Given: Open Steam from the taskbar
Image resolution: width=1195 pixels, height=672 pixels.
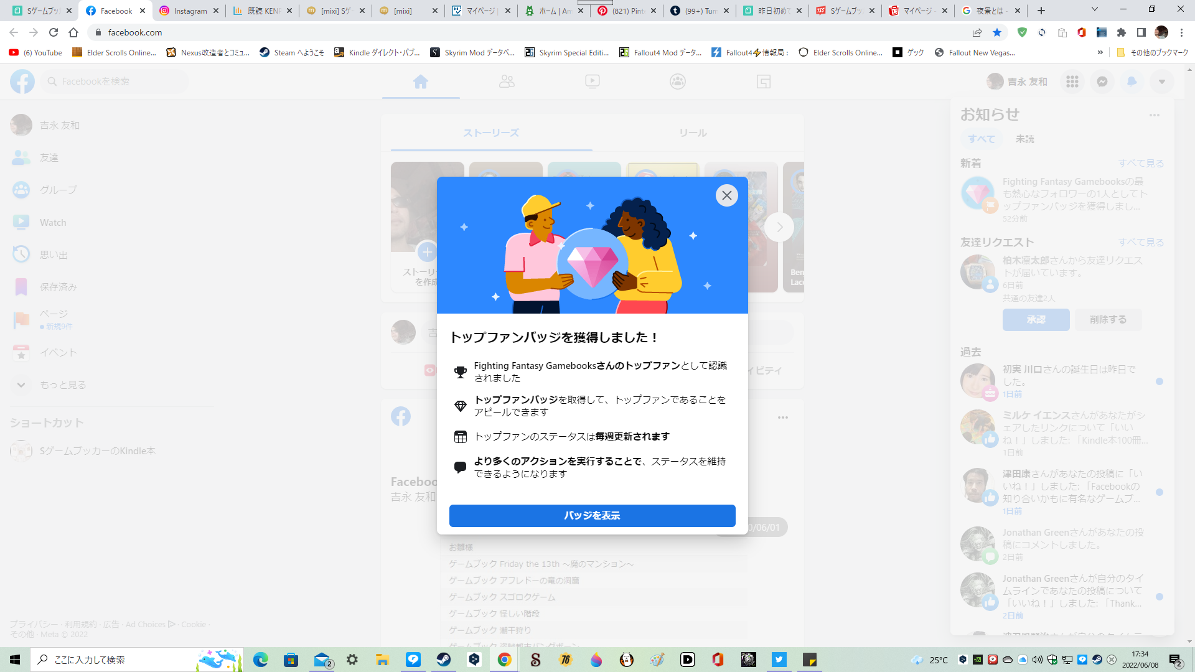Looking at the screenshot, I should pos(443,660).
